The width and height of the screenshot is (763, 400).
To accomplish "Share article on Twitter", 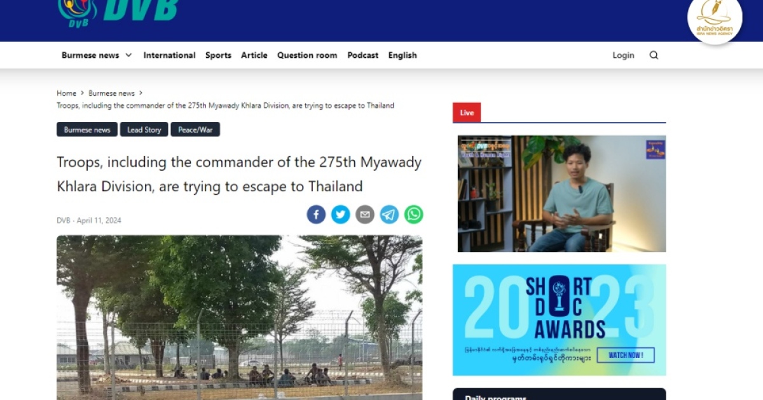I will 341,215.
